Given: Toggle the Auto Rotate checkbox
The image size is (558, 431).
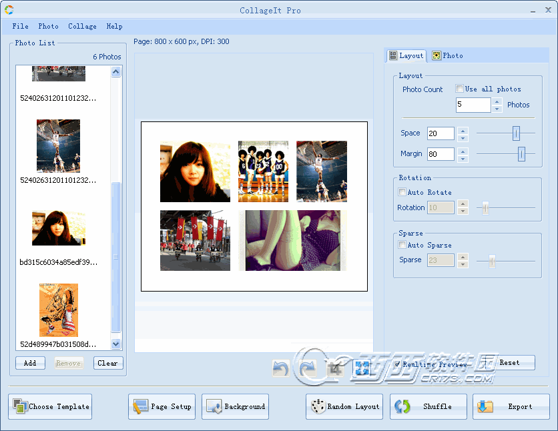Looking at the screenshot, I should pos(402,192).
